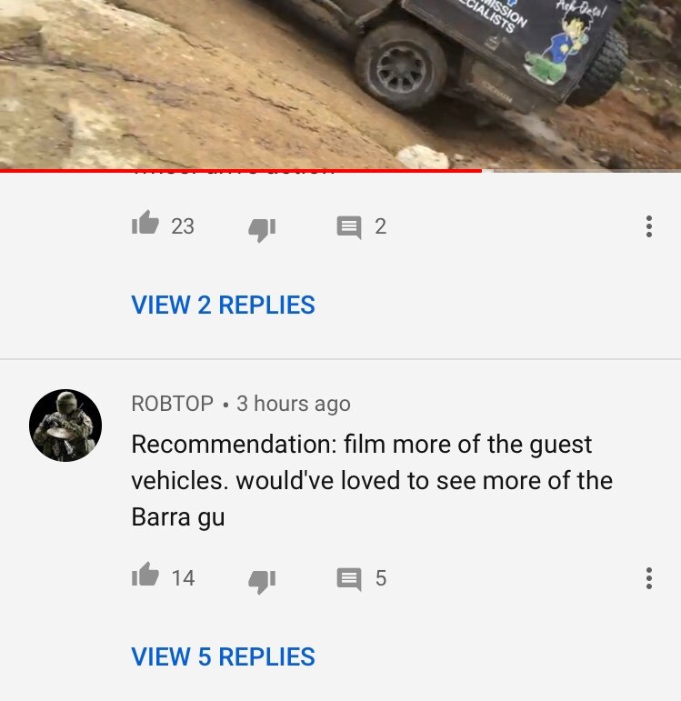Click the unplayed gray part of progress bar
Viewport: 681px width, 701px height.
point(581,170)
